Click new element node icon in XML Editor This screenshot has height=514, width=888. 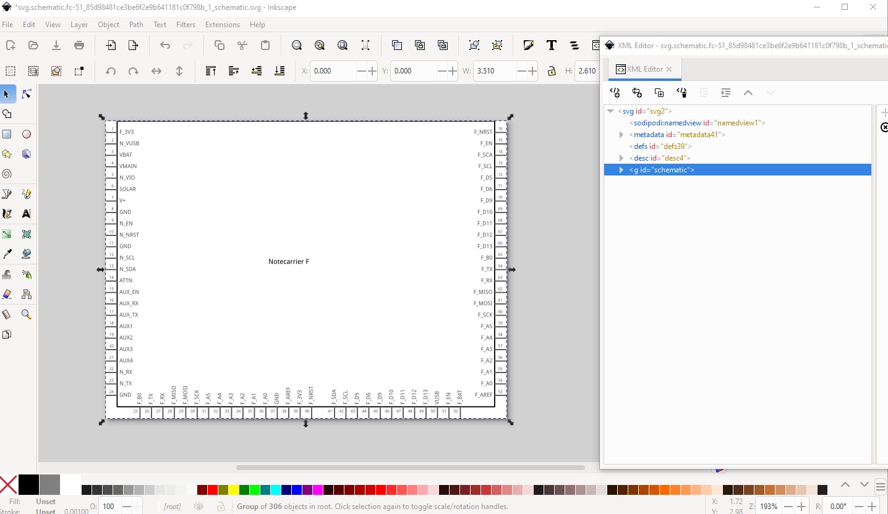[x=615, y=93]
